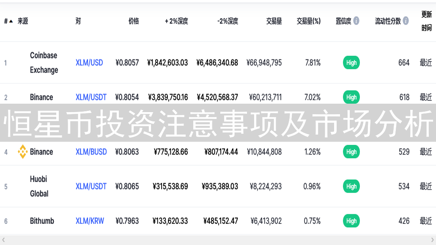The image size is (436, 245).
Task: Select price ¥0.7963
Action: tap(127, 221)
